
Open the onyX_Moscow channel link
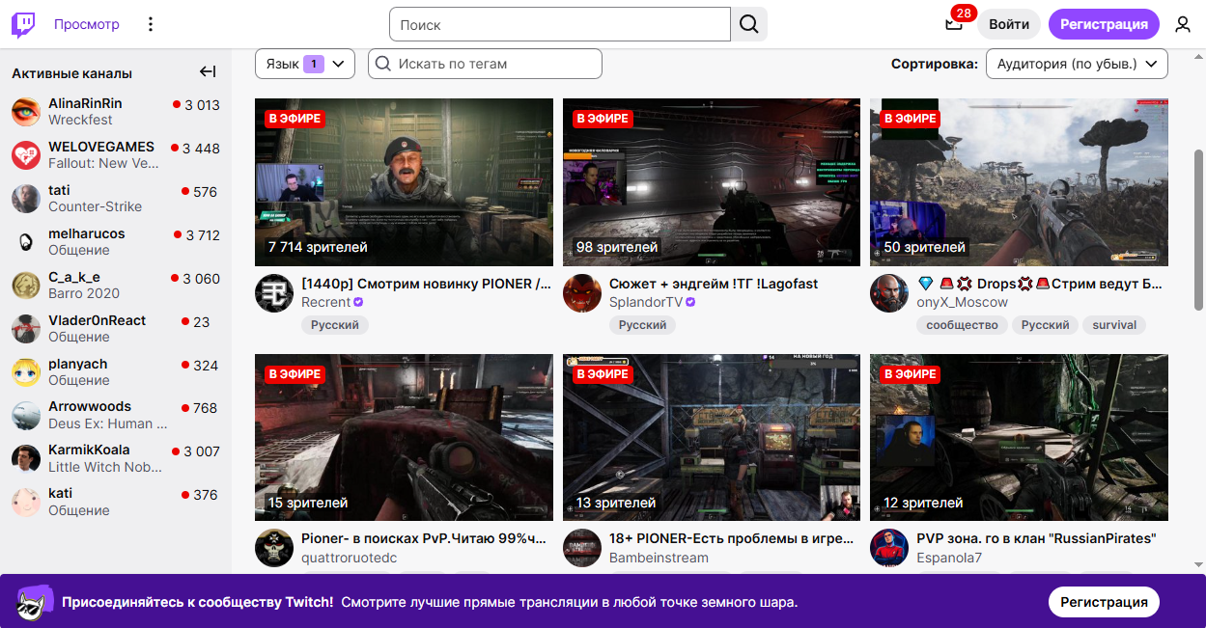tap(962, 302)
